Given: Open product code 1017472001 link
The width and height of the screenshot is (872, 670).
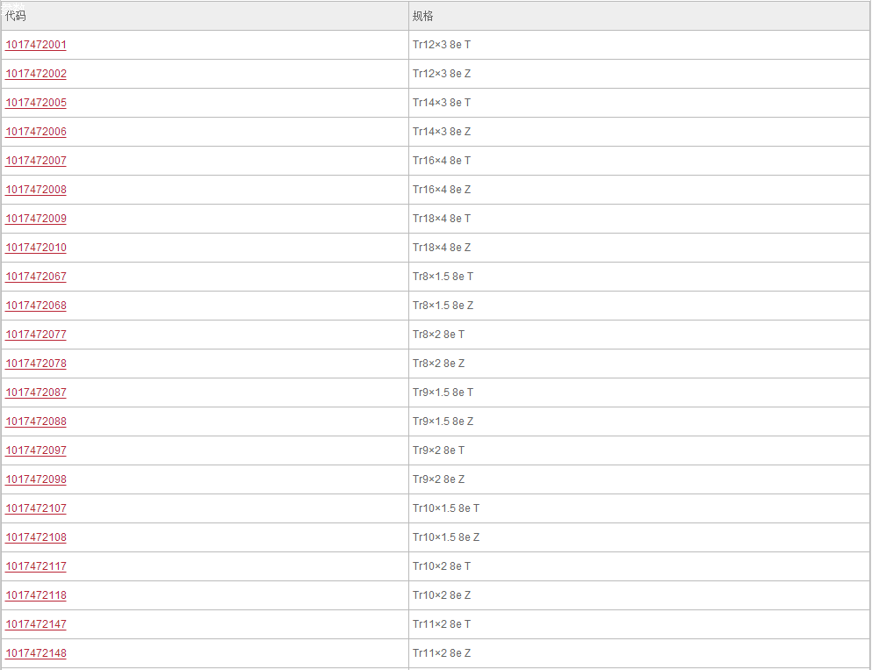Looking at the screenshot, I should pos(36,45).
